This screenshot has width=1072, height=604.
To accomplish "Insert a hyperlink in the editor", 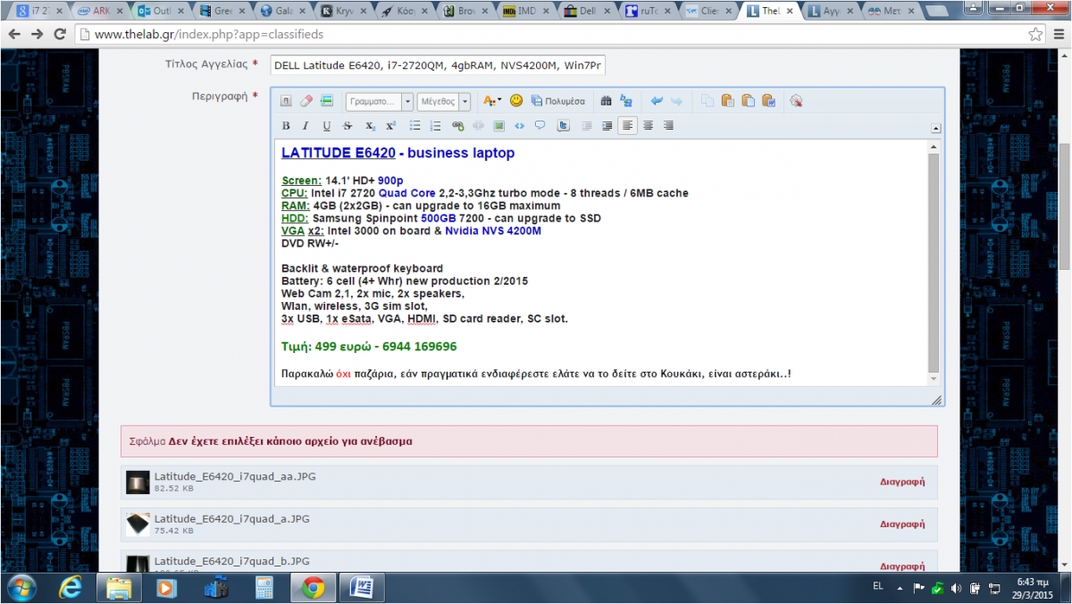I will (x=458, y=126).
